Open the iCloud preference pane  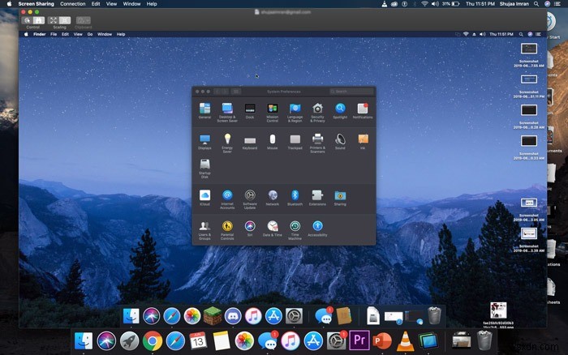coord(204,198)
